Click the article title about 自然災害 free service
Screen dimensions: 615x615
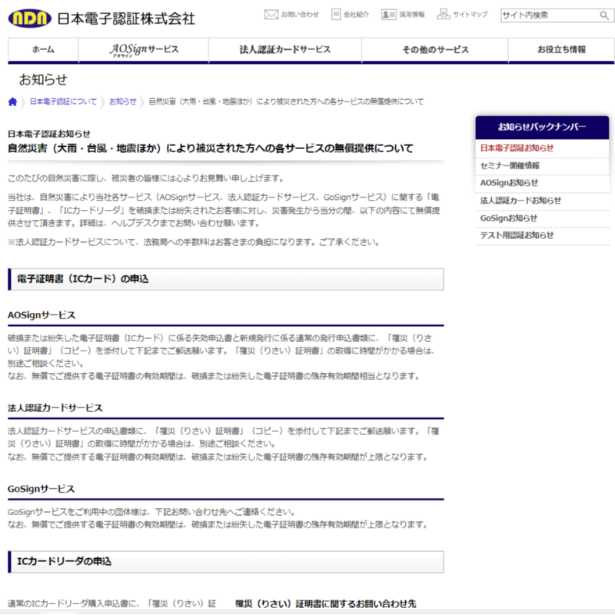tap(211, 148)
